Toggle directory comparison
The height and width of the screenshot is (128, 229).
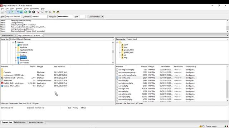(x=50, y=12)
